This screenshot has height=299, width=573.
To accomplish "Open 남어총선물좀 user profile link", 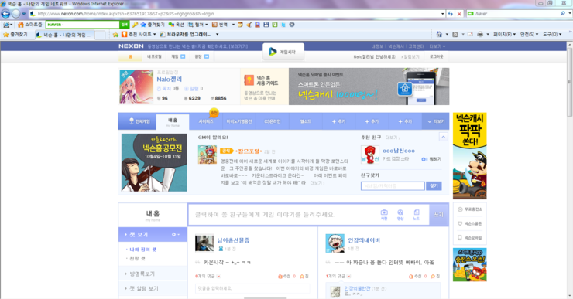I will 233,240.
